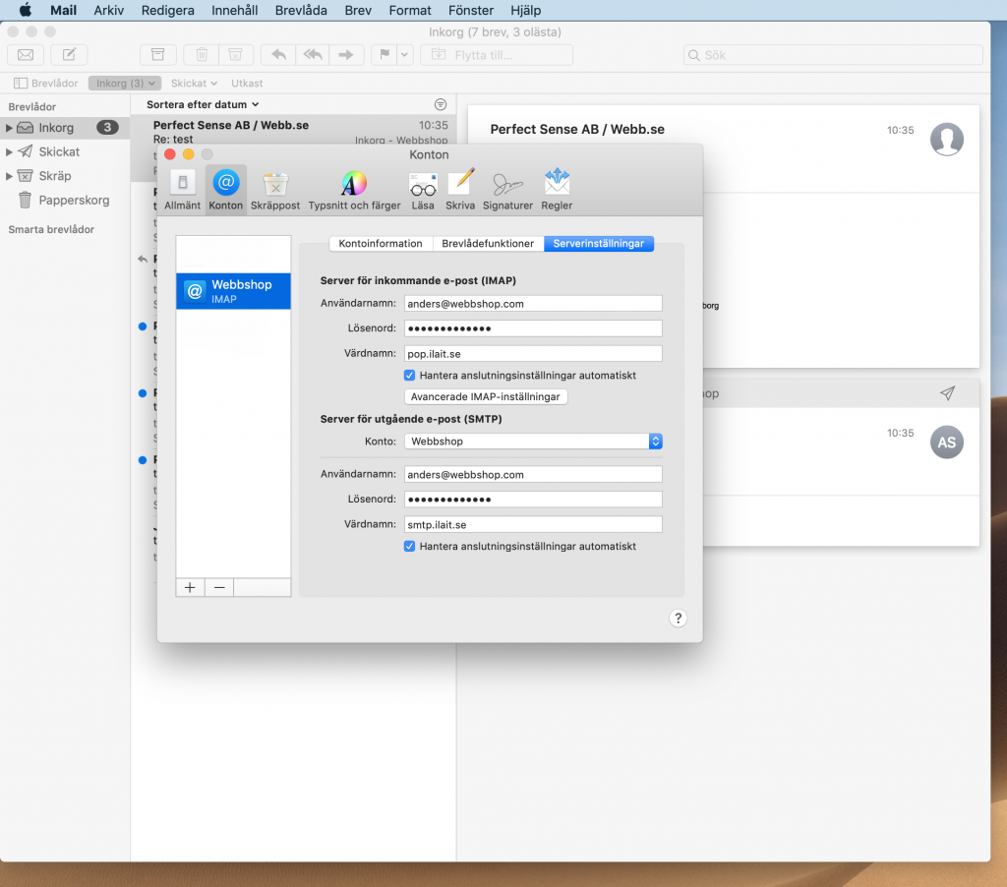Open the Format menu
1007x887 pixels.
point(410,10)
